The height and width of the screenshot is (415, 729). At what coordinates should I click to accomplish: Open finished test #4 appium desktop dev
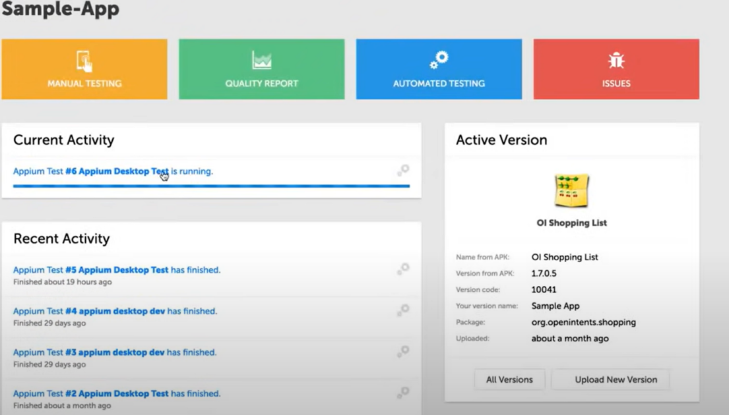click(x=115, y=311)
